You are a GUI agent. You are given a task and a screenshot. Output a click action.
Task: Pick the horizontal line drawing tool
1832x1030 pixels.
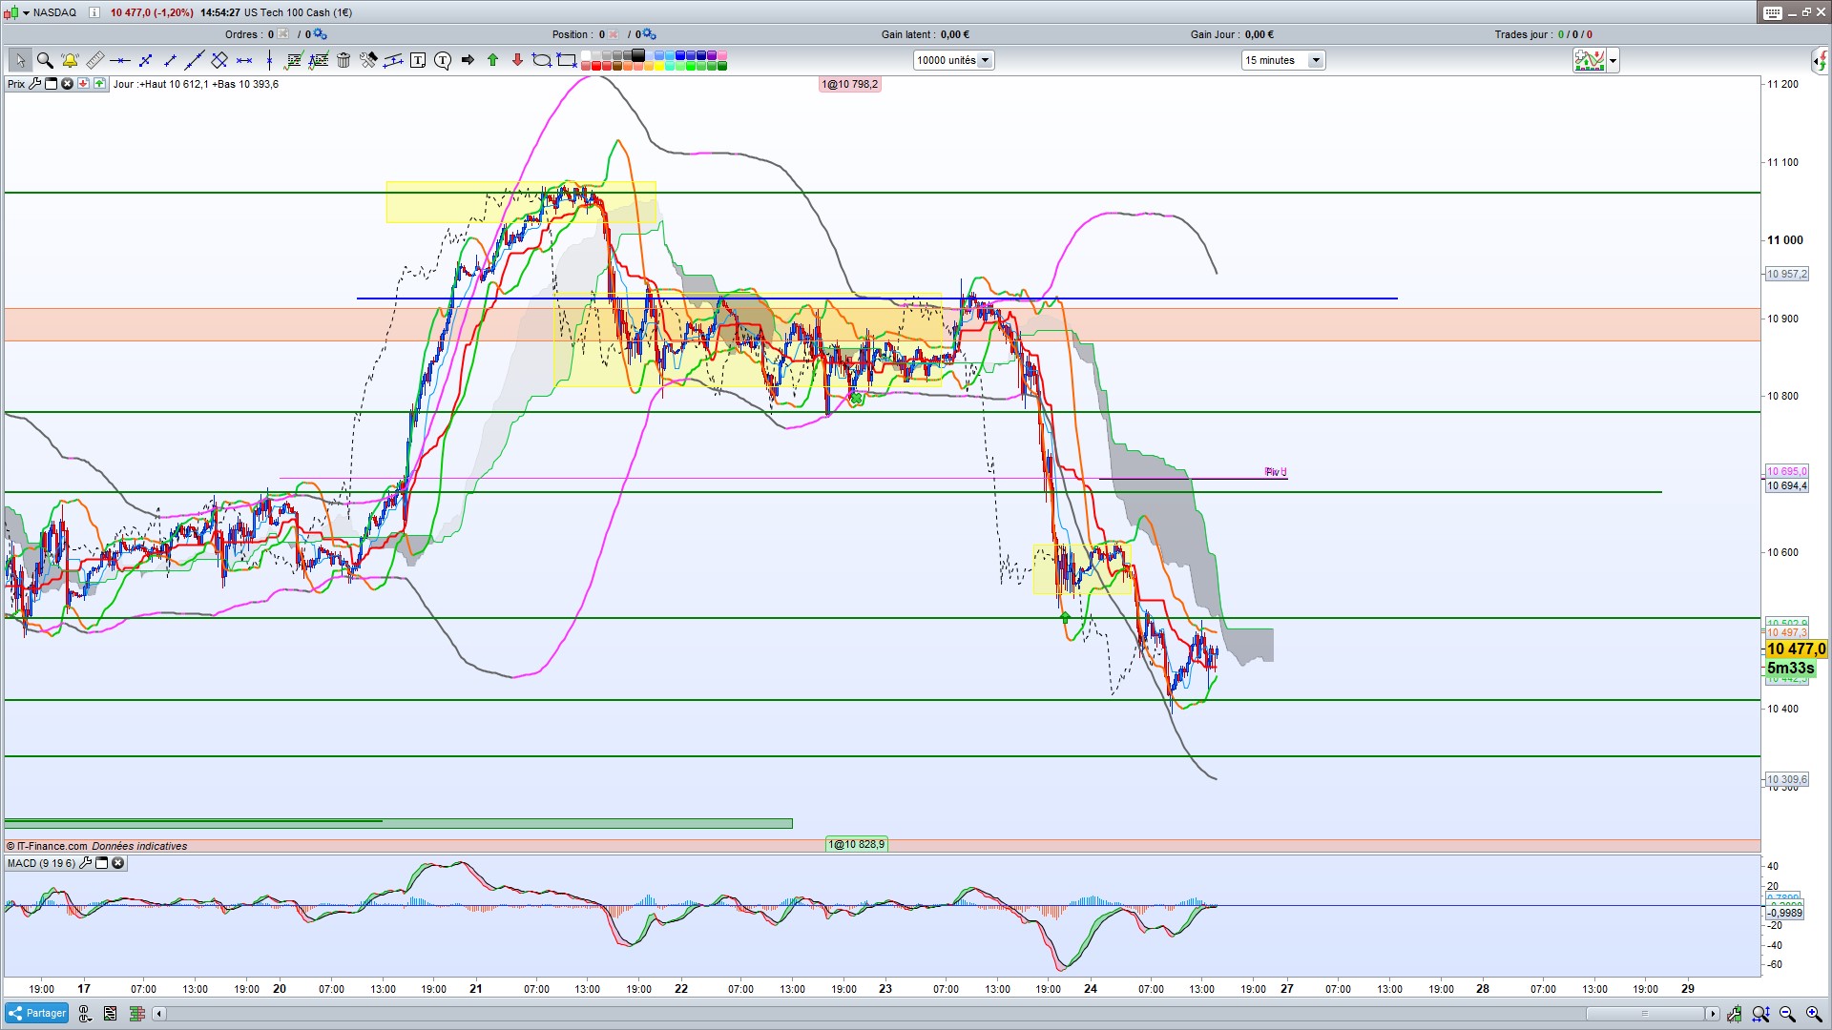click(119, 60)
